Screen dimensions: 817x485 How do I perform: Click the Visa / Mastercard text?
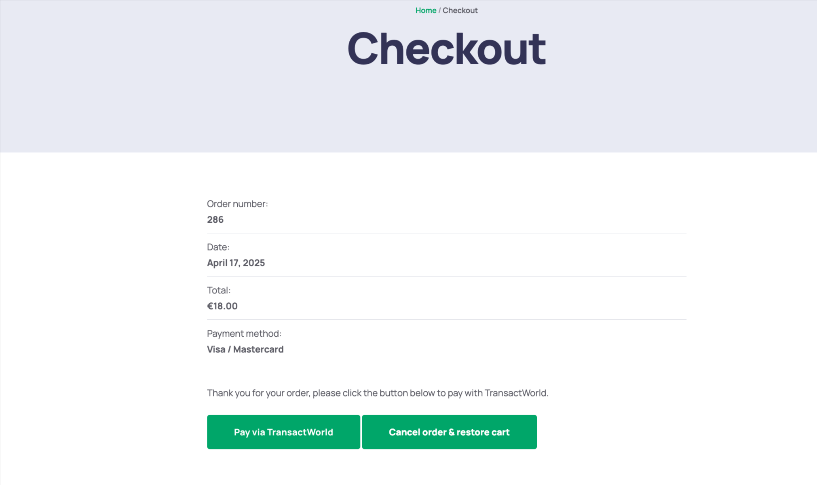pyautogui.click(x=245, y=349)
